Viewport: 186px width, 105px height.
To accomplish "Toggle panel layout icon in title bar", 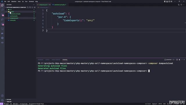I will pos(167,1).
